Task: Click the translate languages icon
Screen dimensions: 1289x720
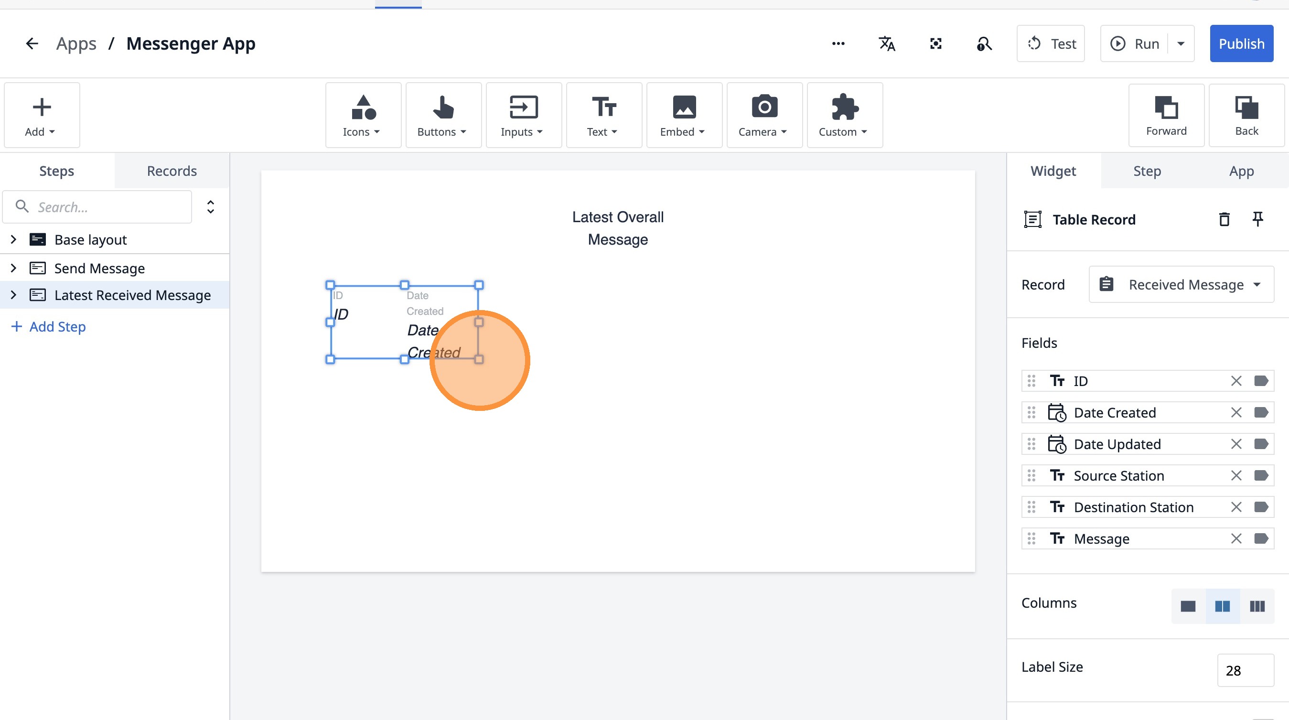Action: pyautogui.click(x=887, y=43)
